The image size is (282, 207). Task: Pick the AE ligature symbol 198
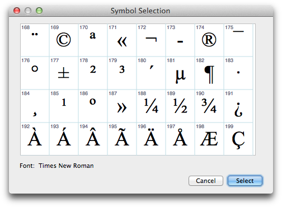209,139
